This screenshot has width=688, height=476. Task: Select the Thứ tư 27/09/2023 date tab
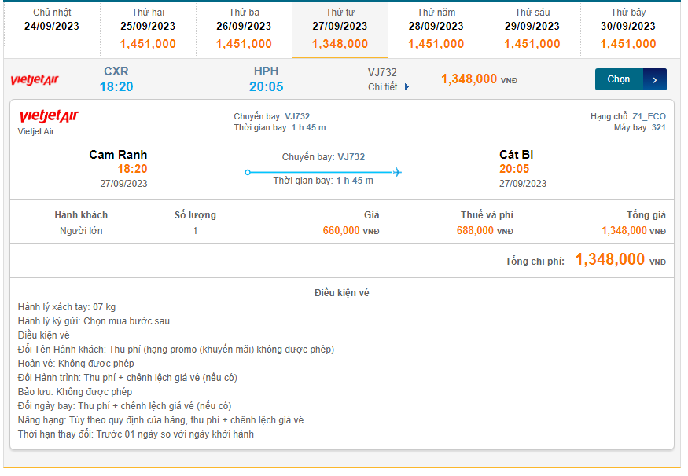point(340,29)
